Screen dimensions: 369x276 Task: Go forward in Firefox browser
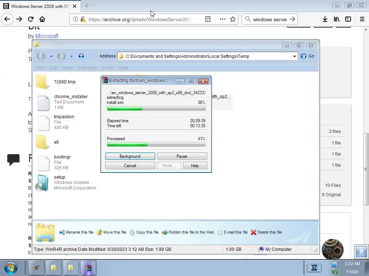(x=19, y=19)
